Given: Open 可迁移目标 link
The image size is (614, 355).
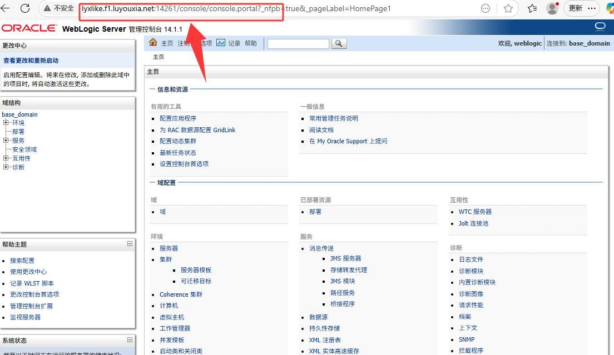Looking at the screenshot, I should click(196, 281).
